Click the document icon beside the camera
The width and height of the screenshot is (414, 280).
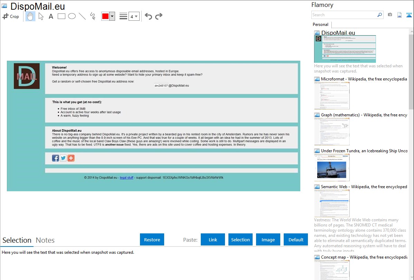point(399,15)
